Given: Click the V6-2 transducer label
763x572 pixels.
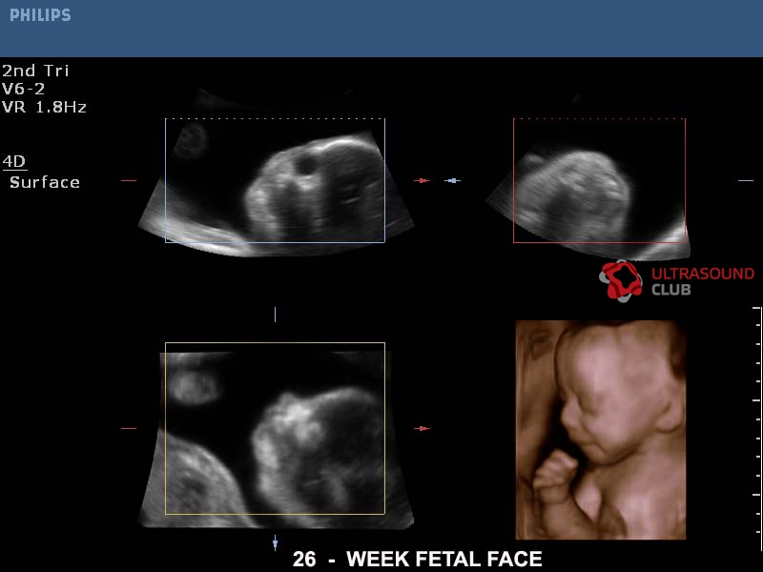Looking at the screenshot, I should coord(23,89).
